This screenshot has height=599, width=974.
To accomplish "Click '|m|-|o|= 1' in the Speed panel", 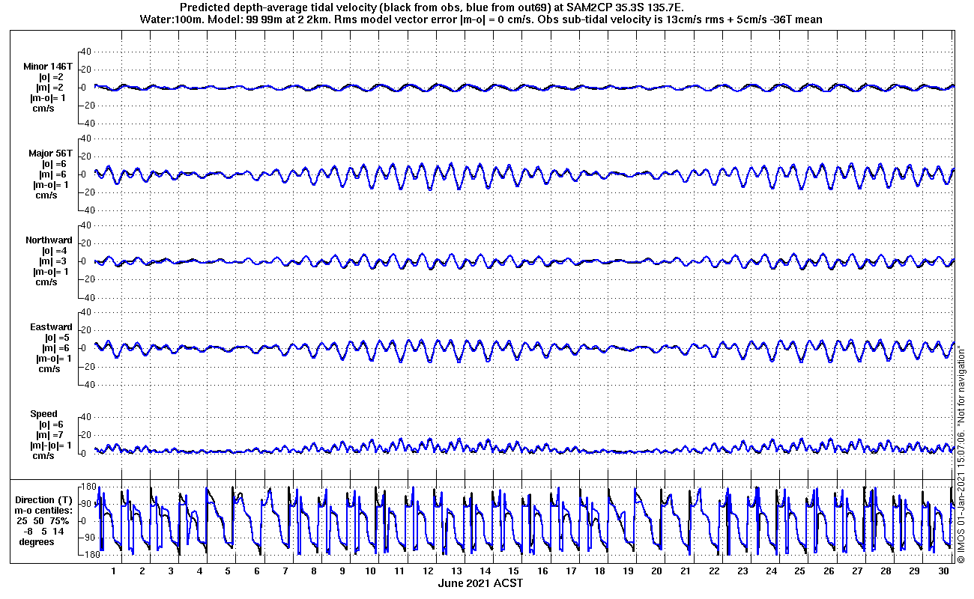I will (52, 445).
